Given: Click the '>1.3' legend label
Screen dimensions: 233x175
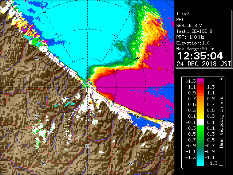Looking at the screenshot, I should point(191,81).
